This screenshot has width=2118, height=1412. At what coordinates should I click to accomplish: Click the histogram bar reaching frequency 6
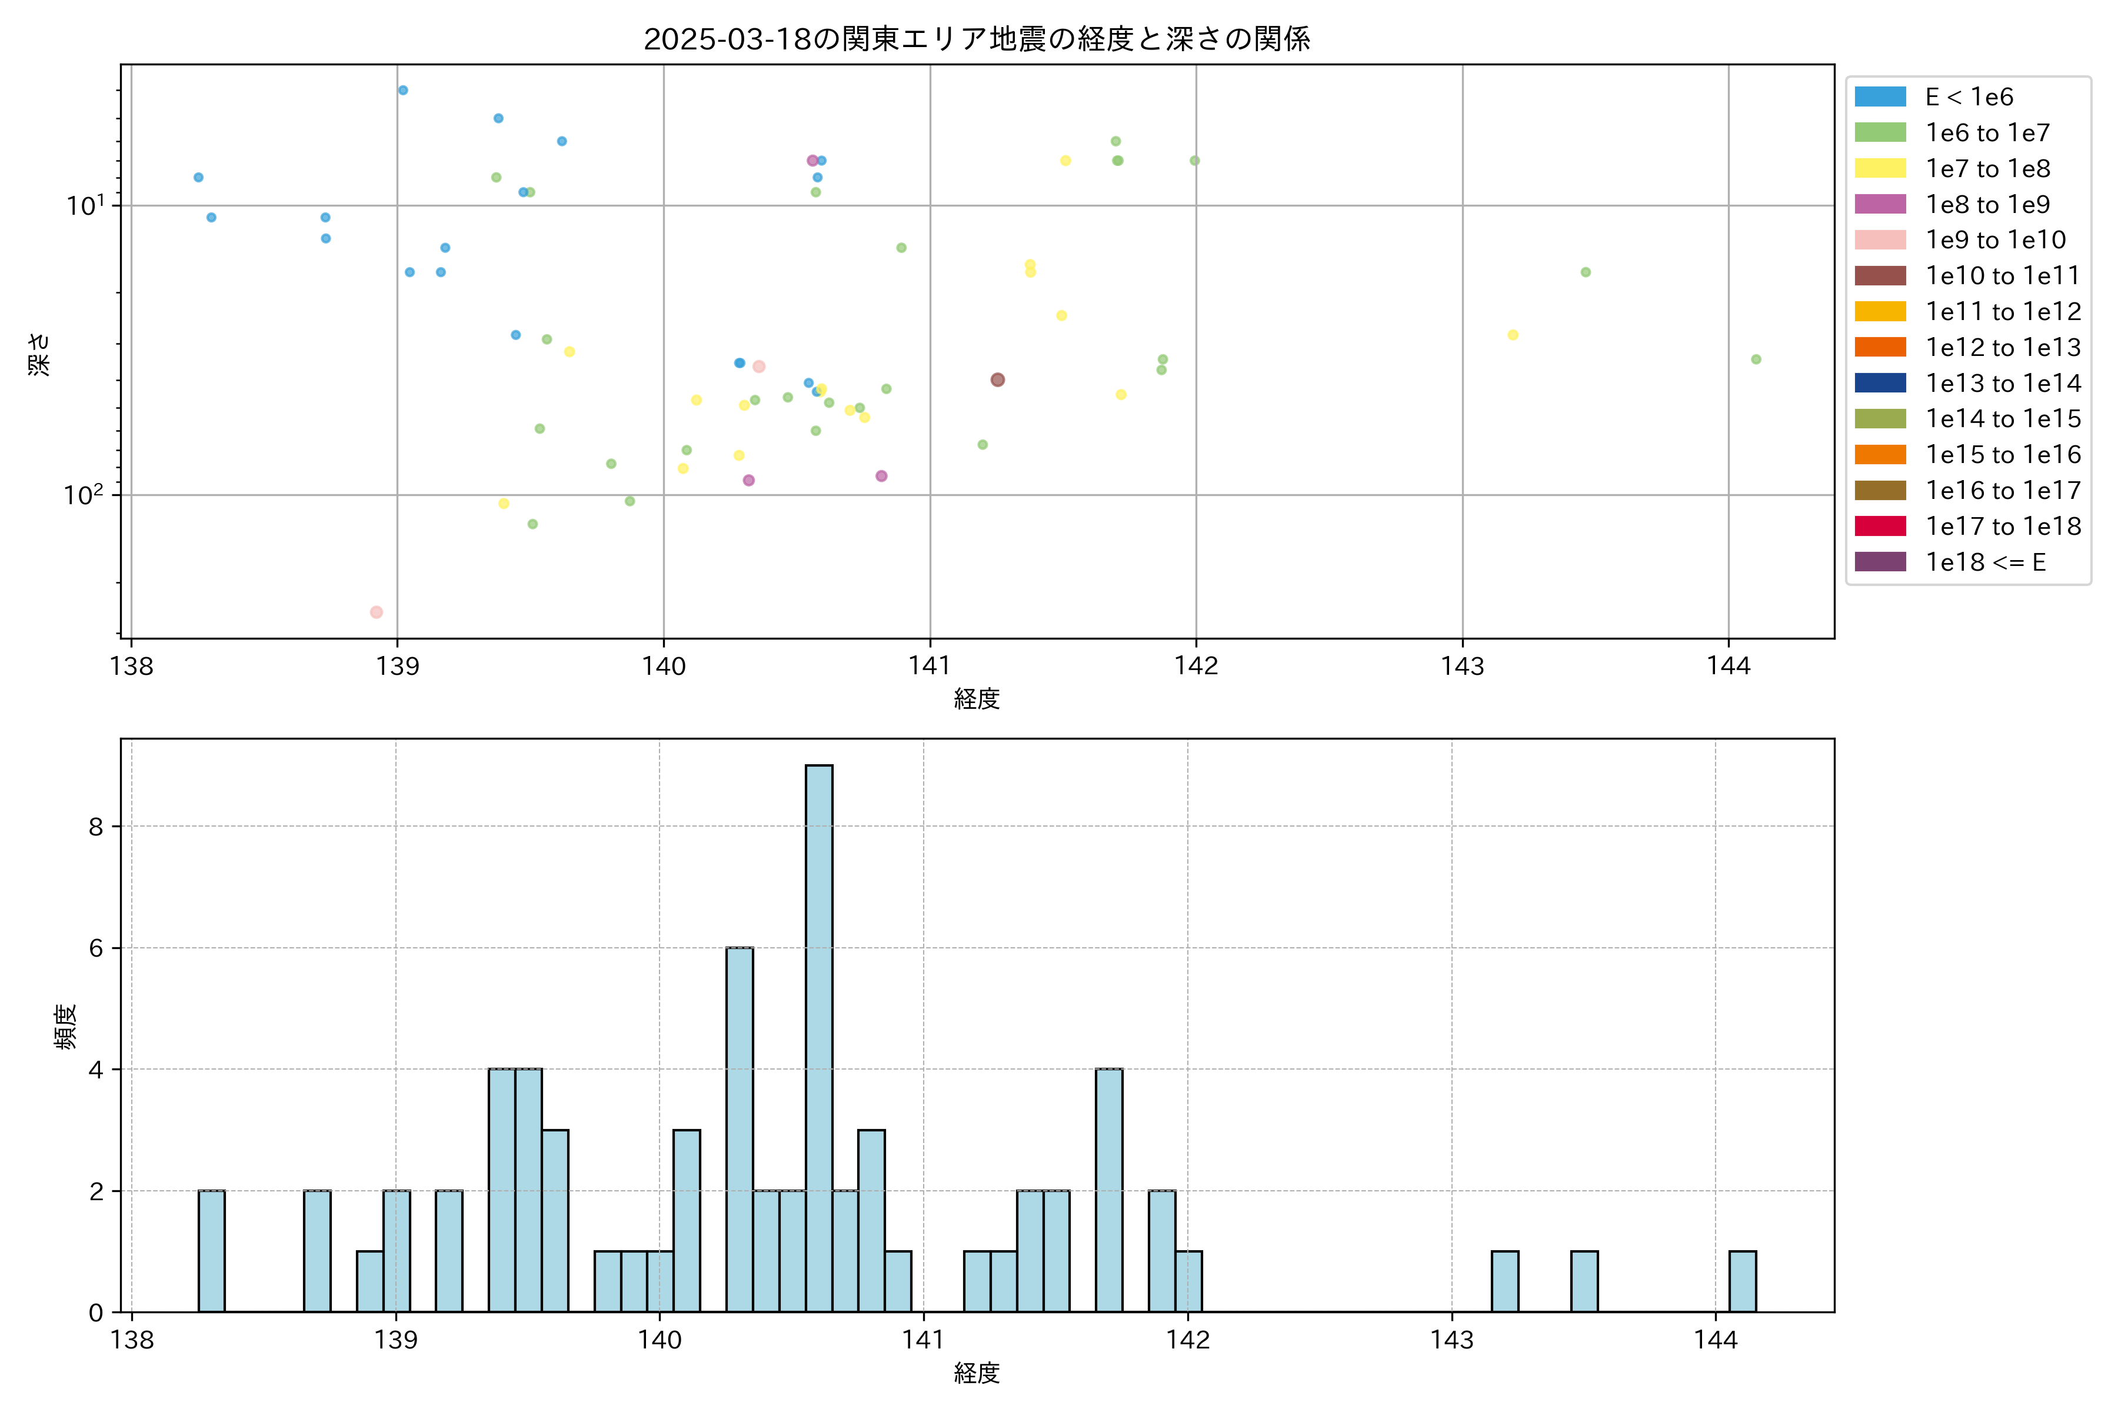click(740, 1129)
